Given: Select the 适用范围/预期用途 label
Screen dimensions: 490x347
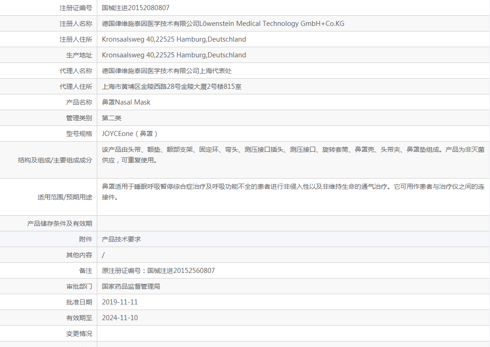Looking at the screenshot, I should click(x=65, y=197).
